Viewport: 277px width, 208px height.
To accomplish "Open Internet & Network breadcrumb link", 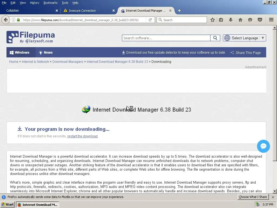I will (35, 61).
